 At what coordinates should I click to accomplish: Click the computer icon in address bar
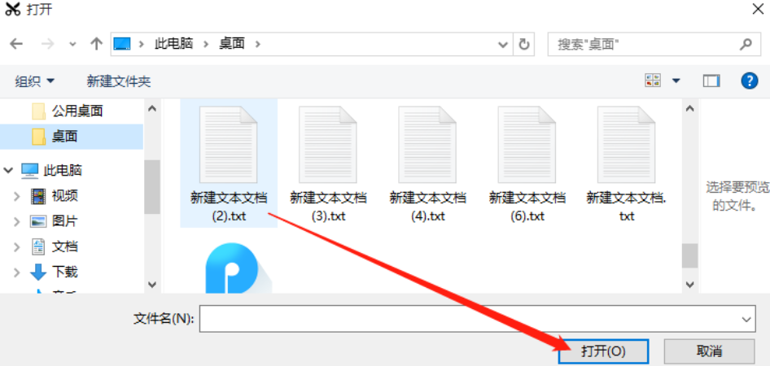[x=122, y=44]
